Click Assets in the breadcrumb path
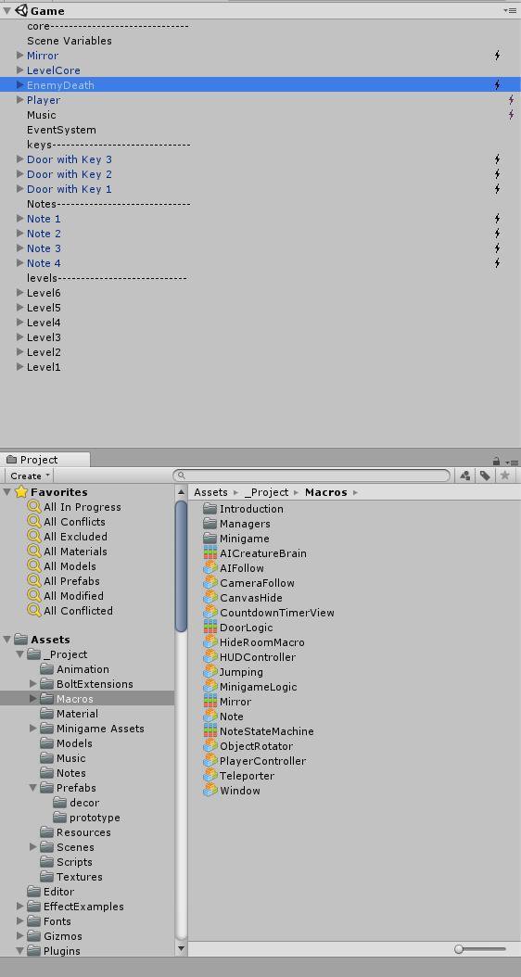Screen dimensions: 521x977 click(210, 492)
